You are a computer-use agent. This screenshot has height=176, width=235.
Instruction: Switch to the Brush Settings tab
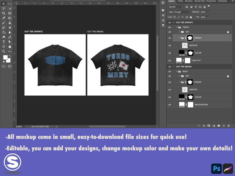click(199, 1)
